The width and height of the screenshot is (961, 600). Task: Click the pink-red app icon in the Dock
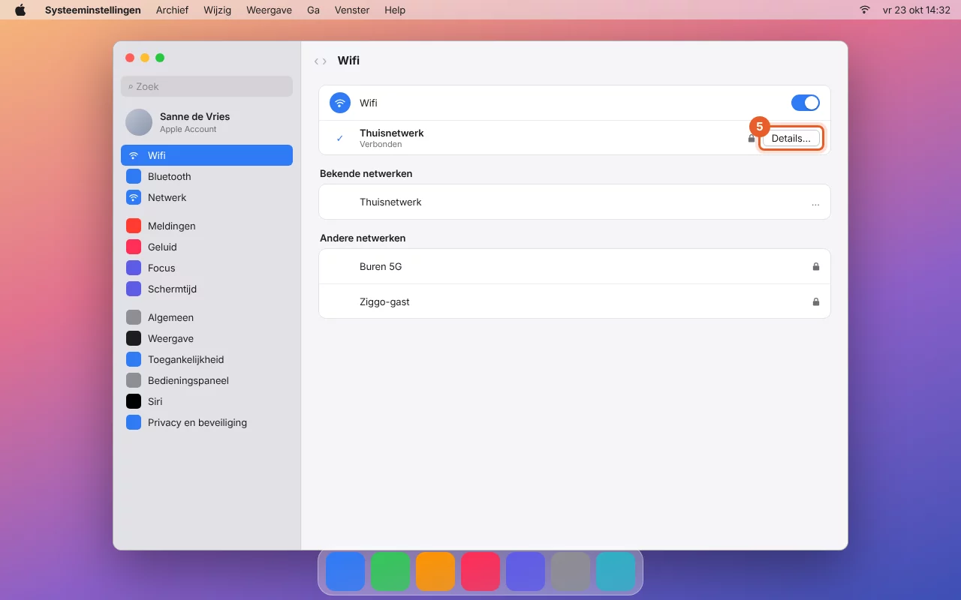[x=480, y=571]
